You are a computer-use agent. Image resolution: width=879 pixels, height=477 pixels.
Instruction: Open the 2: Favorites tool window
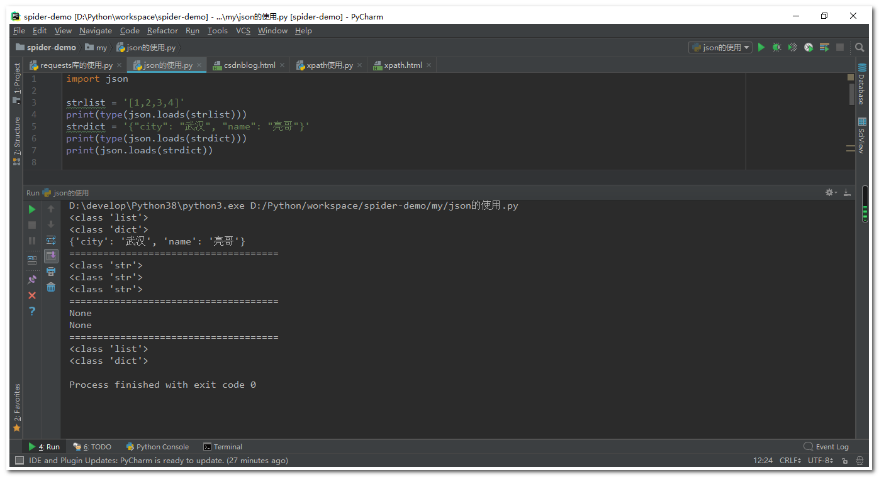coord(17,407)
